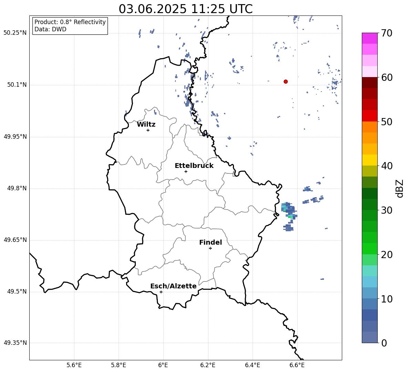Image resolution: width=408 pixels, height=372 pixels.
Task: Click the bright red 50 dBZ colorbar segment
Action: 370,116
